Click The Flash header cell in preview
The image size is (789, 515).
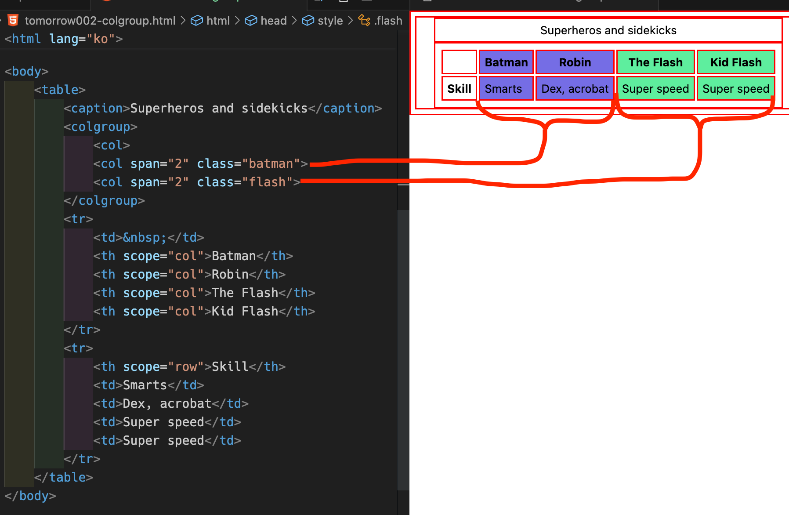pos(655,62)
